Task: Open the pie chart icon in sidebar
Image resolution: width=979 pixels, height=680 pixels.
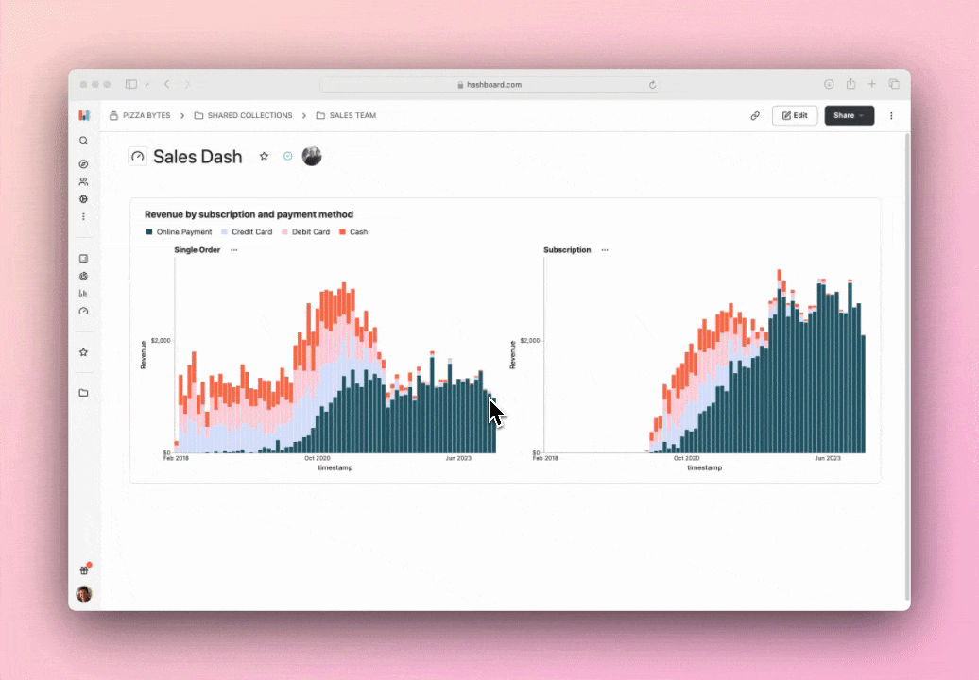Action: 84,277
